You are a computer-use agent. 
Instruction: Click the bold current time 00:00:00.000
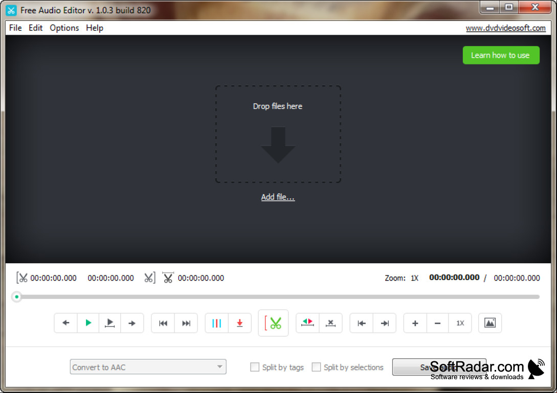pyautogui.click(x=454, y=278)
